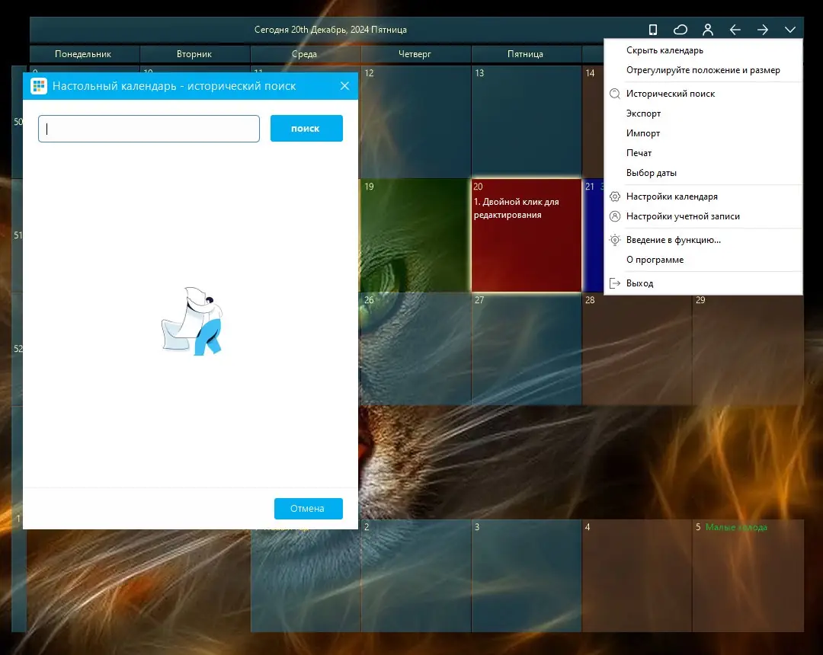Click the phone/device icon in calendar header
The image size is (823, 655).
[653, 30]
